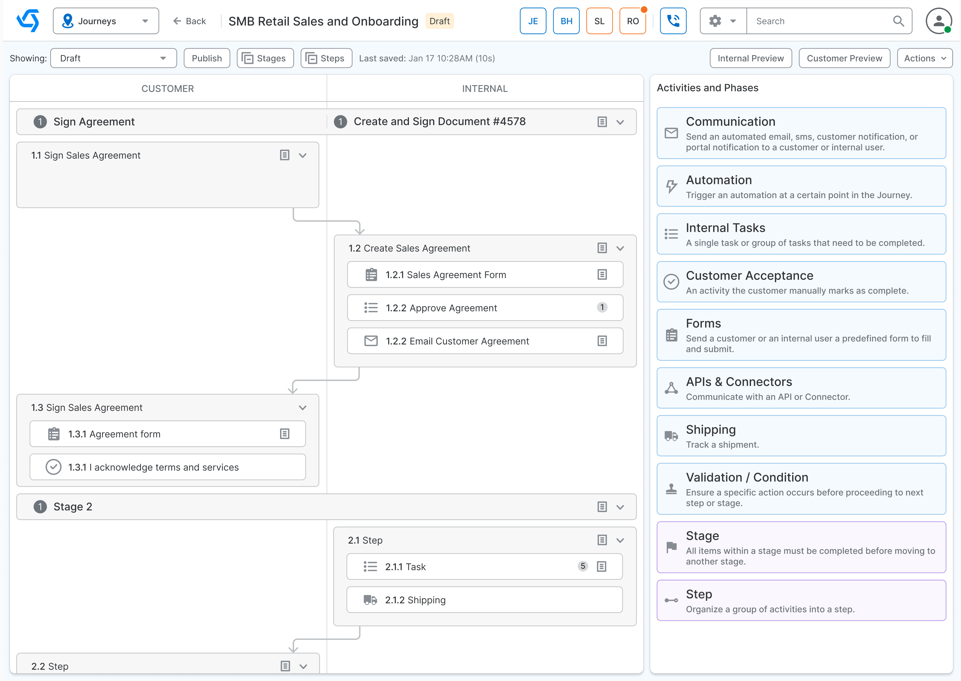
Task: Click the Publish button
Action: [x=206, y=58]
